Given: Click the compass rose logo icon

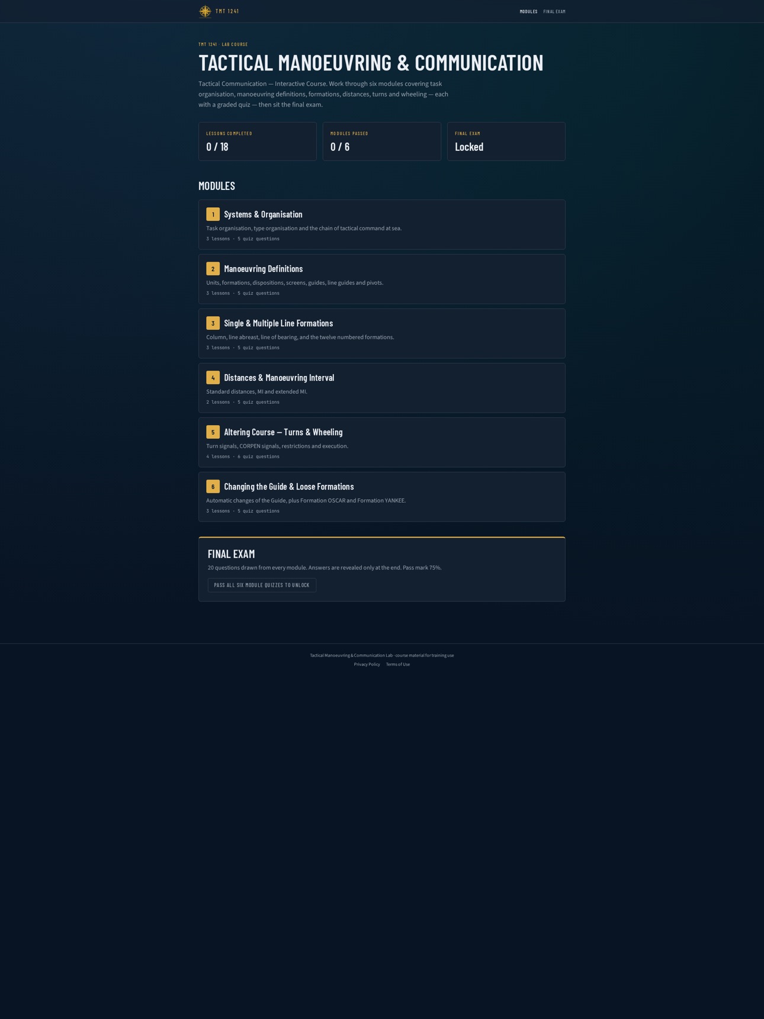Looking at the screenshot, I should [205, 11].
